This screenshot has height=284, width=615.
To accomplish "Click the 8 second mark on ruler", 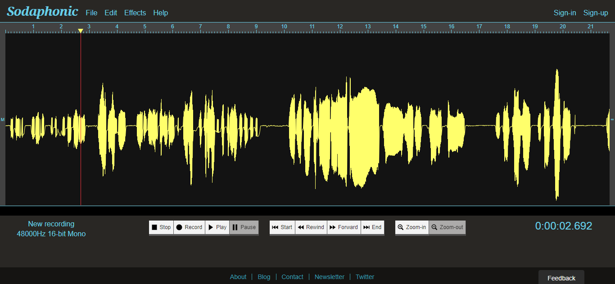I will (228, 27).
